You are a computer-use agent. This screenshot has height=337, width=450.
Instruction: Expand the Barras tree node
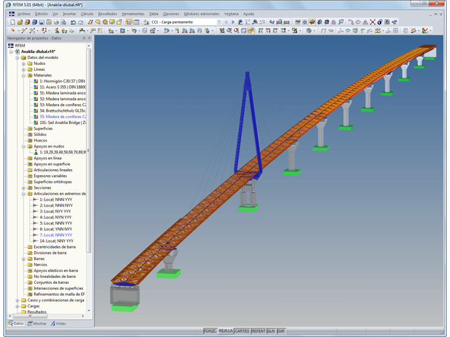coord(24,259)
